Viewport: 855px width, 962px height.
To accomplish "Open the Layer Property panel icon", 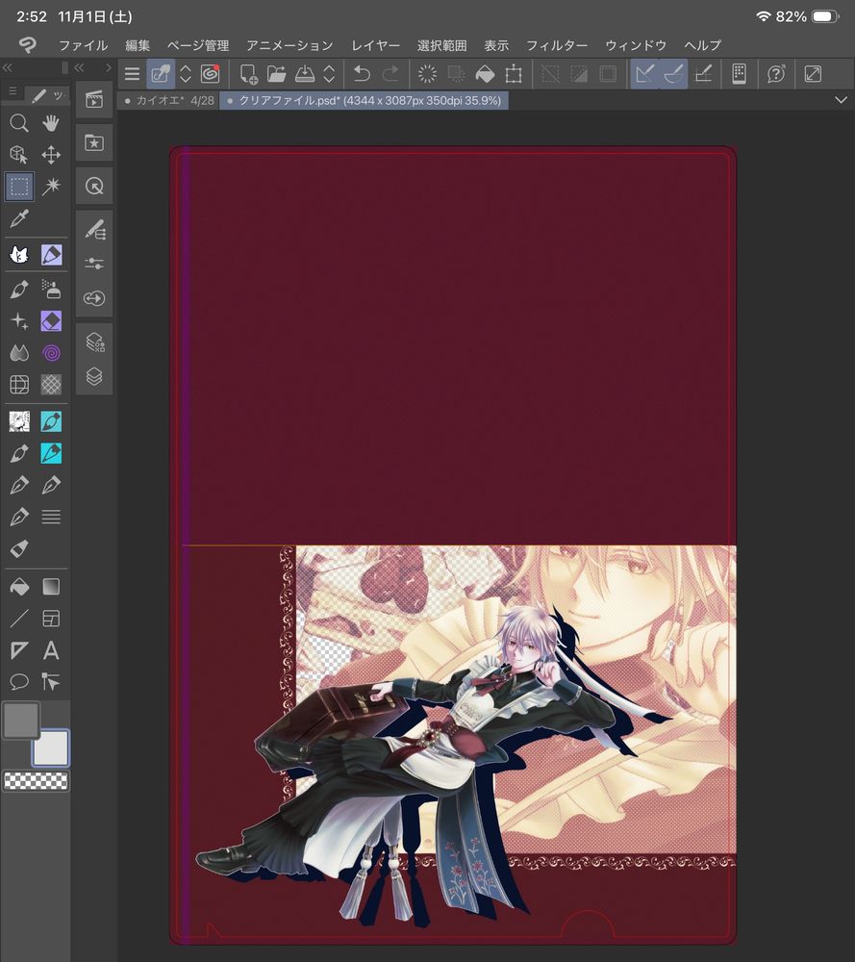I will click(x=94, y=342).
